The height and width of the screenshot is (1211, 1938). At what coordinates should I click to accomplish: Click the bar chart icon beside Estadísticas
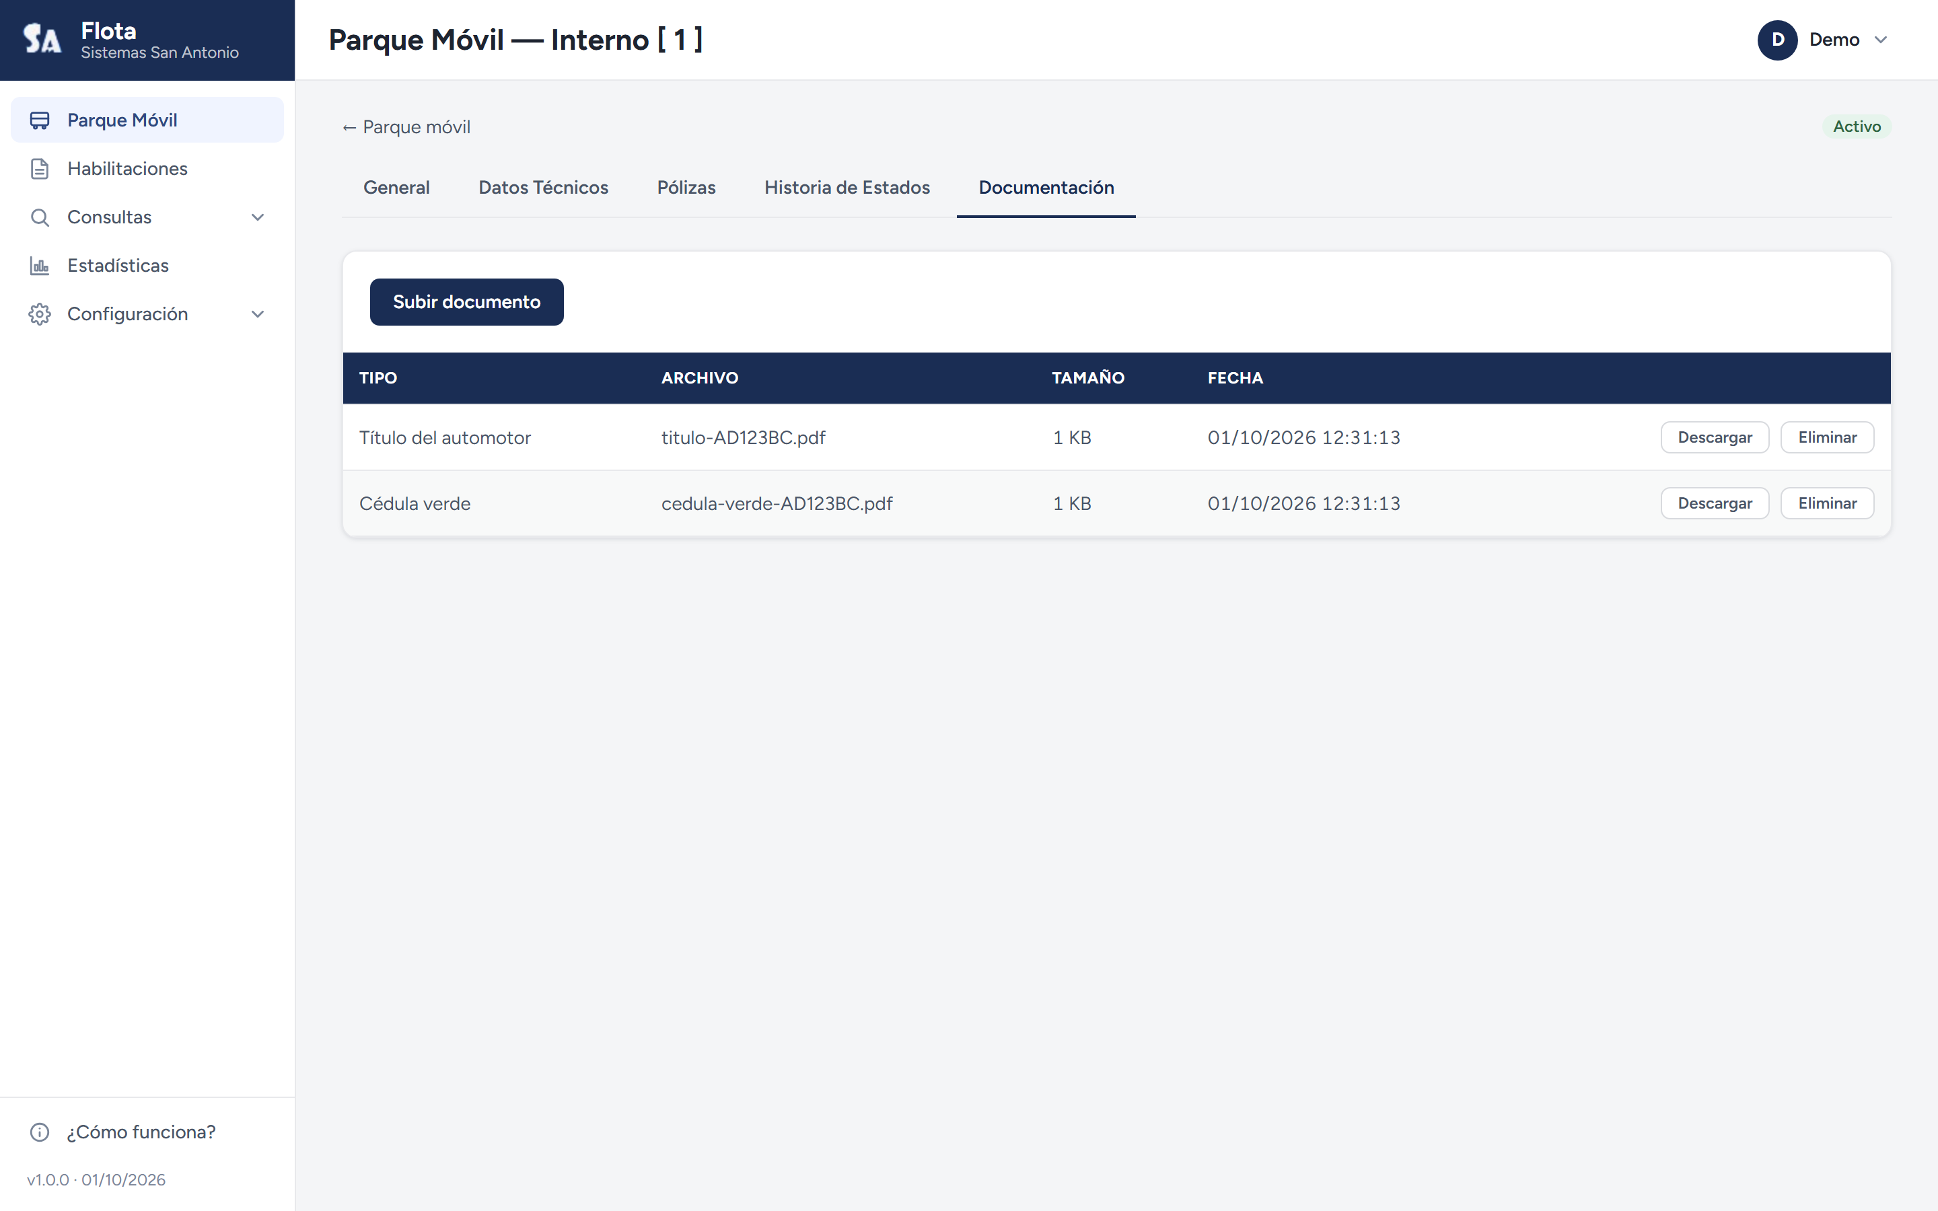[x=39, y=266]
